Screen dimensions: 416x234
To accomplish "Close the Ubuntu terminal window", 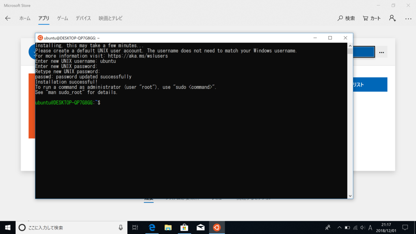I will [x=345, y=38].
